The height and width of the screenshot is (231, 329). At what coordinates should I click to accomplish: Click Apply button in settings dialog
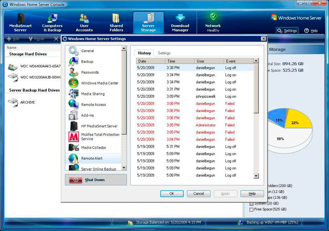point(225,194)
